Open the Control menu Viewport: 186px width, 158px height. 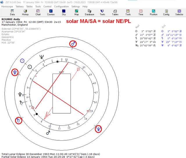[47, 6]
